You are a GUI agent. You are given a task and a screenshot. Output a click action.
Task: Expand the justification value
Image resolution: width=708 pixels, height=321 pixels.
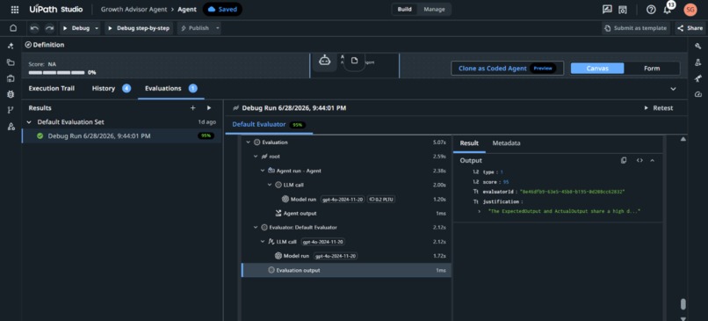point(479,212)
